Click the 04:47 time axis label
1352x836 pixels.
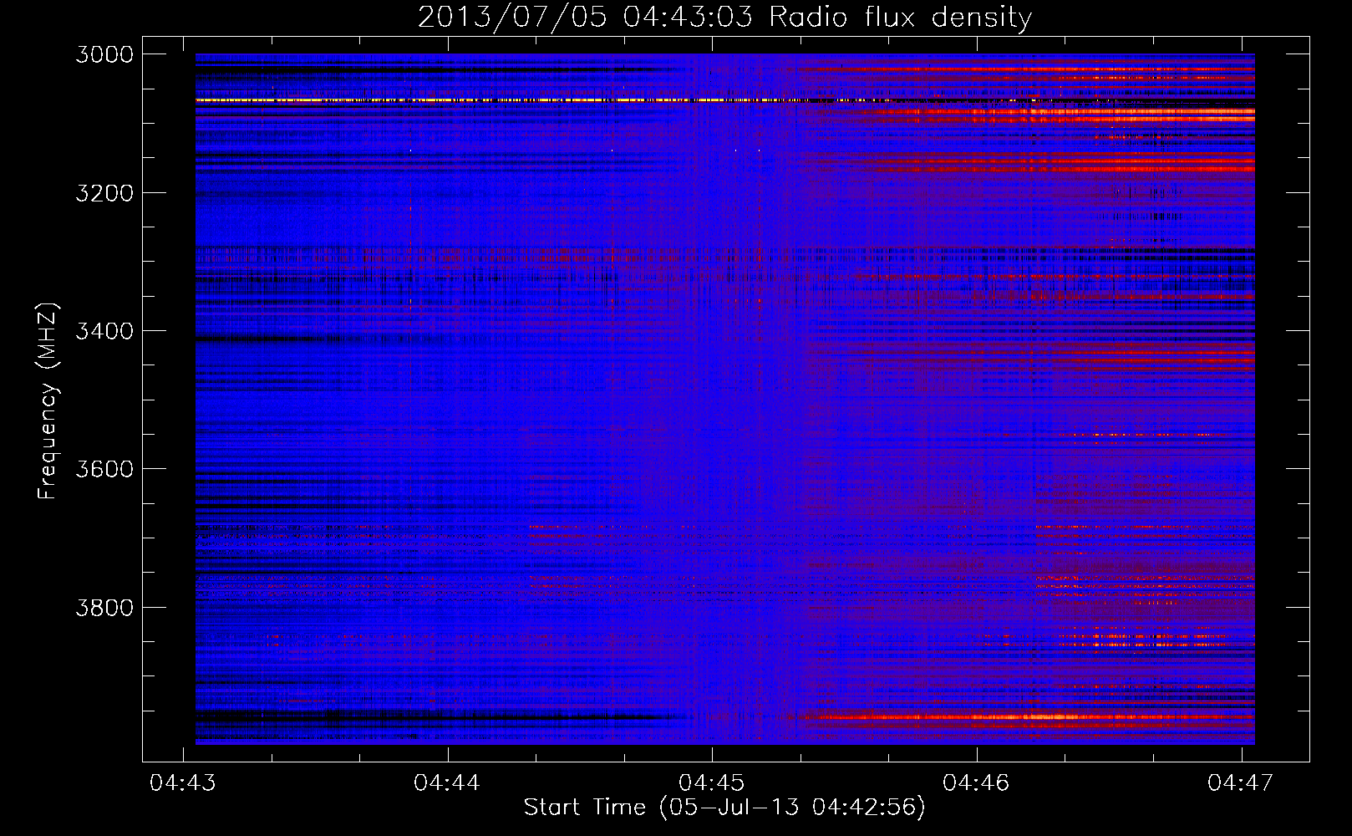tap(1241, 782)
